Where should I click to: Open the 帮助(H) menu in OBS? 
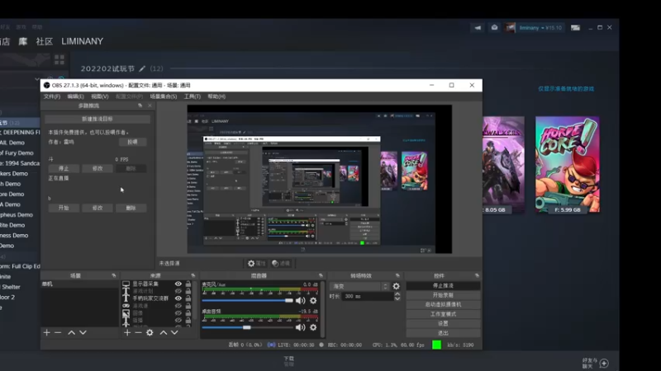[216, 96]
